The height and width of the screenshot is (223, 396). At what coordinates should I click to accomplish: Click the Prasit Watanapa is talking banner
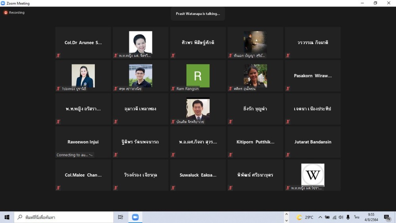pos(198,14)
